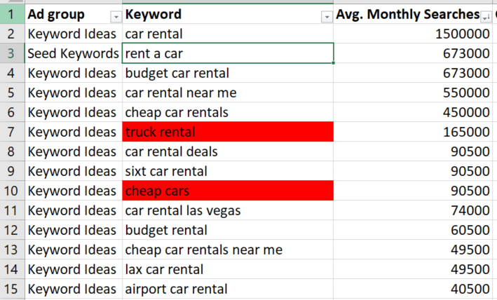Select row 7 header

[12, 132]
